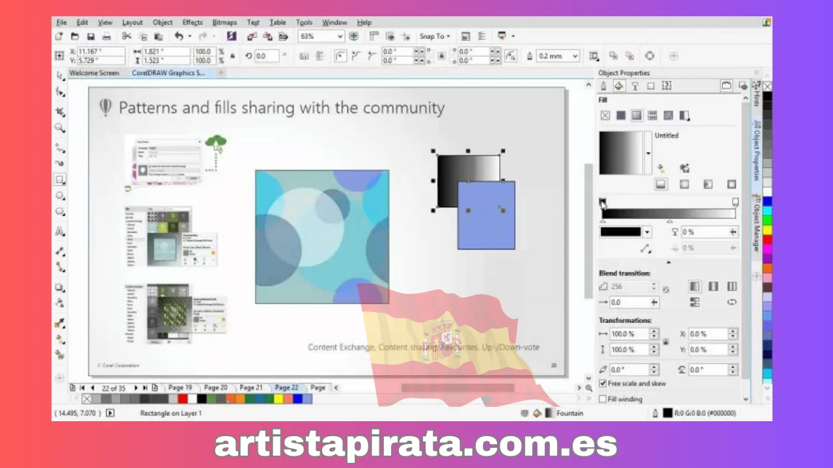
Task: Select the Ellipse tool in the toolbox
Action: 60,196
